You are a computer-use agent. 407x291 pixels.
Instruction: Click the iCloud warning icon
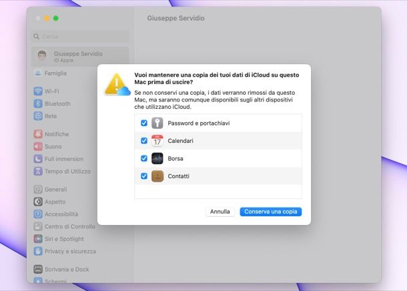pos(117,85)
